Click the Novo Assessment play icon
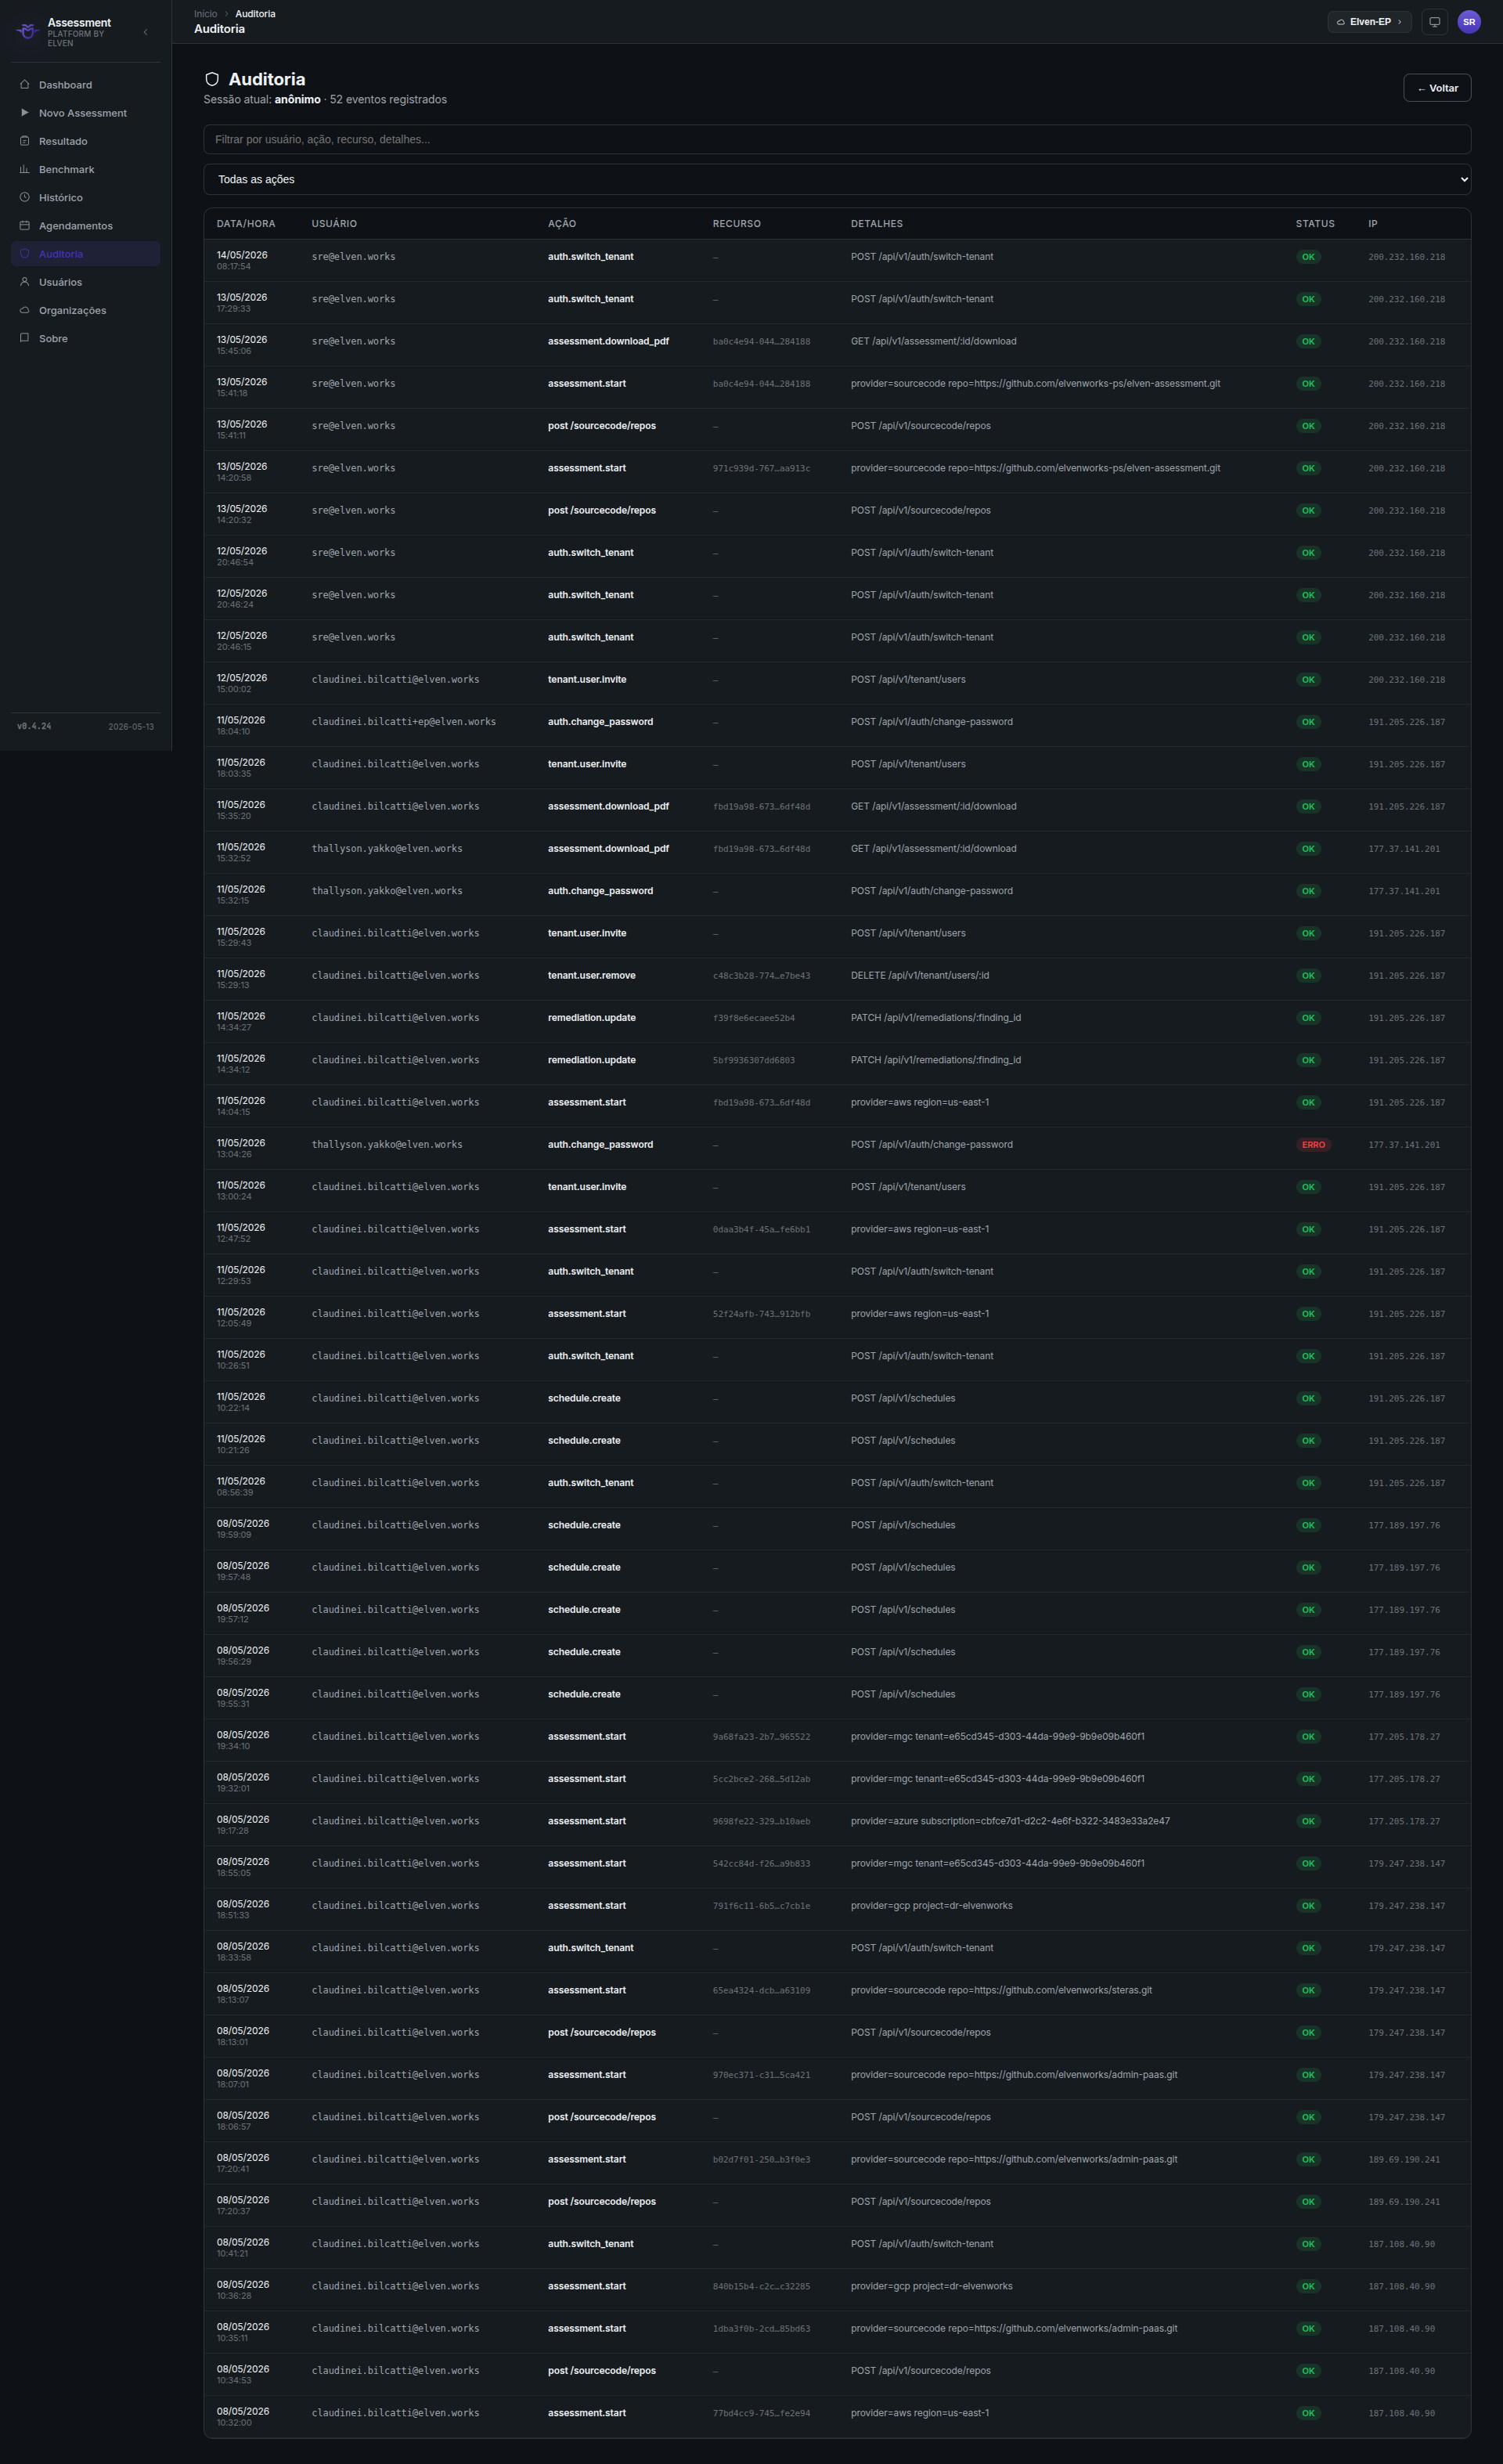Image resolution: width=1503 pixels, height=2464 pixels. 25,112
